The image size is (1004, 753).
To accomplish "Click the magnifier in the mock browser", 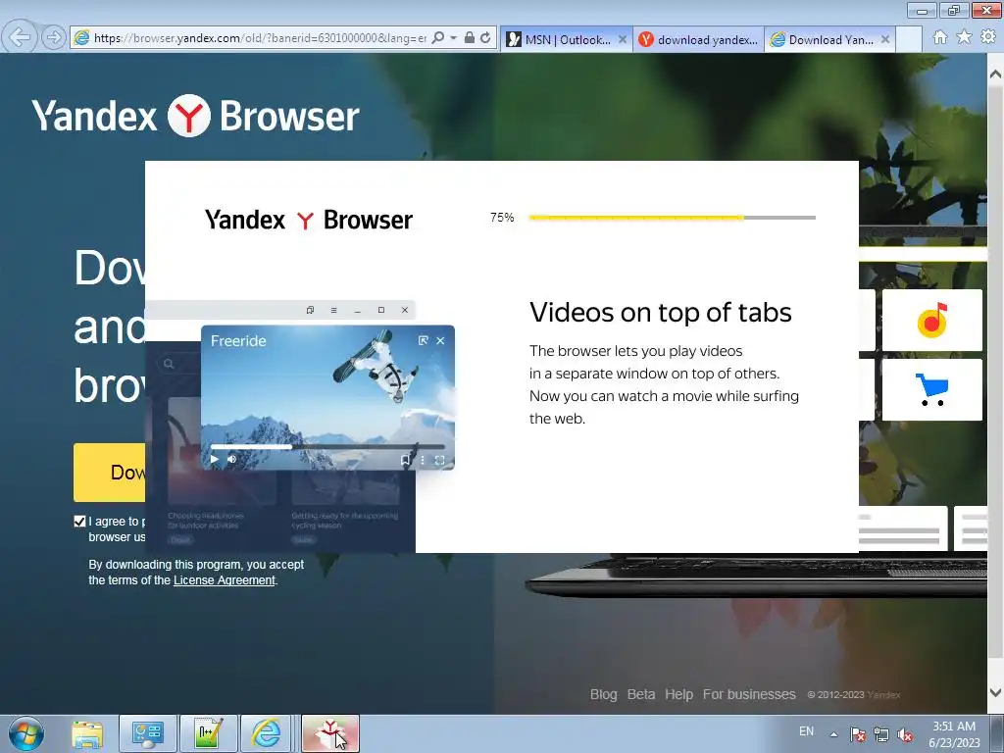I will (x=169, y=364).
